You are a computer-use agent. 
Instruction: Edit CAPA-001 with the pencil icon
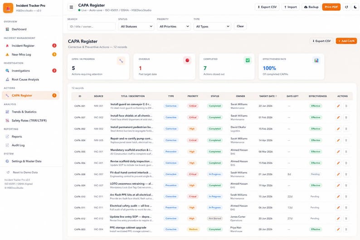click(x=338, y=106)
